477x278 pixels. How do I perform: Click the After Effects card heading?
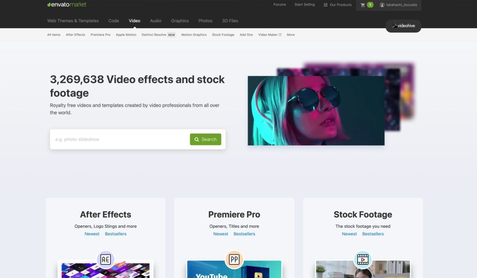(106, 214)
